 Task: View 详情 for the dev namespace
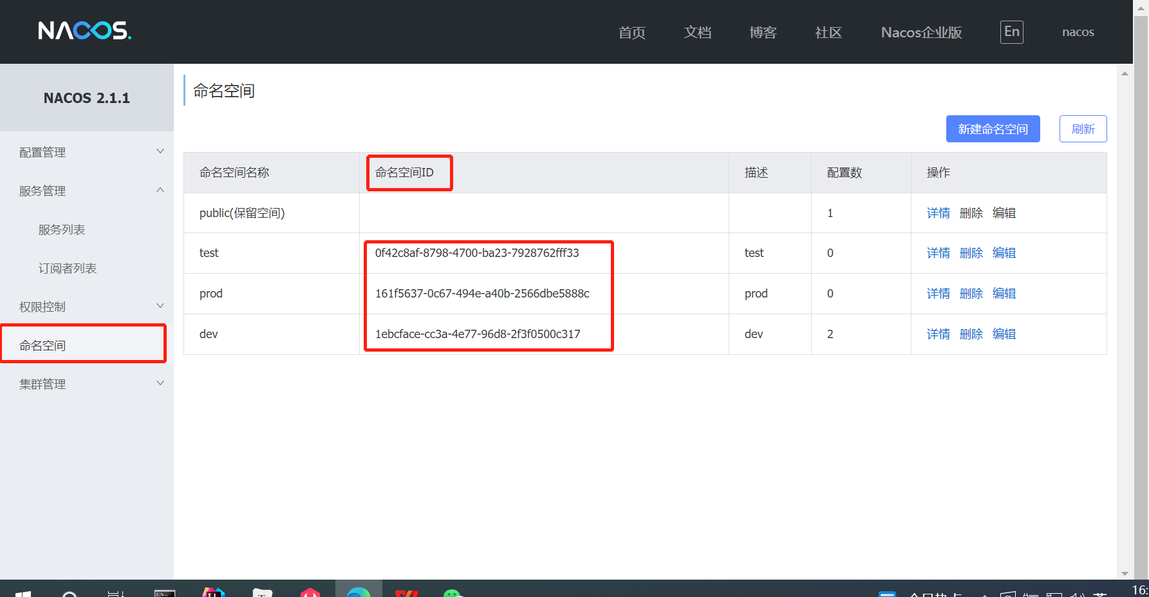click(x=938, y=334)
